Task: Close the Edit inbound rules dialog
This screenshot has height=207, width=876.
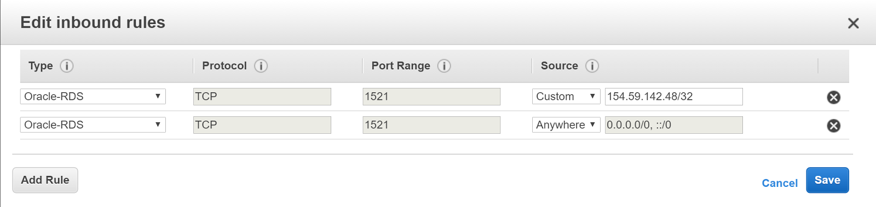Action: tap(853, 23)
